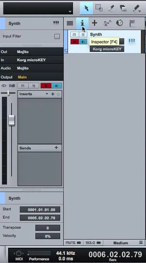
Task: Toggle Inserts power button
Action: point(58,94)
